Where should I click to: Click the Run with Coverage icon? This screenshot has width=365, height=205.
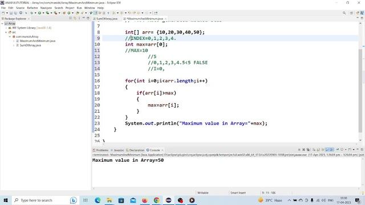pyautogui.click(x=47, y=13)
